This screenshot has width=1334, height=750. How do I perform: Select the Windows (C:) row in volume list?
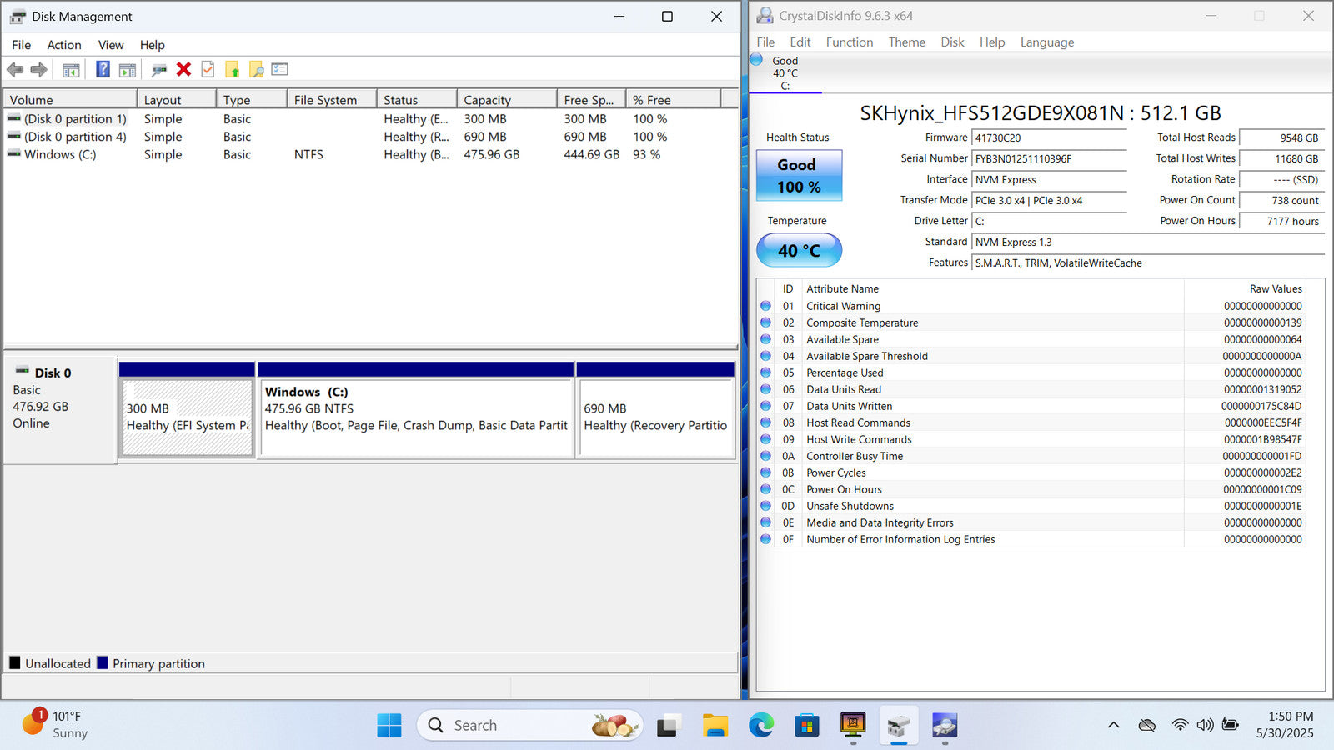tap(60, 154)
